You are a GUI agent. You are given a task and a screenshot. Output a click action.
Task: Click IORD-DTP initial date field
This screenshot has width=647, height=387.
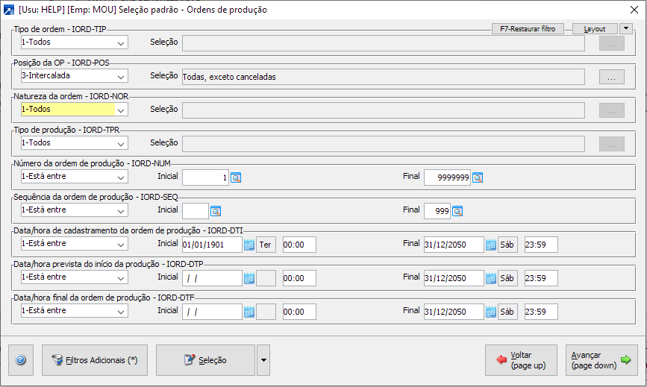click(x=212, y=278)
